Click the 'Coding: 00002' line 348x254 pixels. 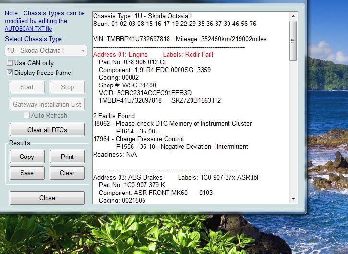[119, 78]
